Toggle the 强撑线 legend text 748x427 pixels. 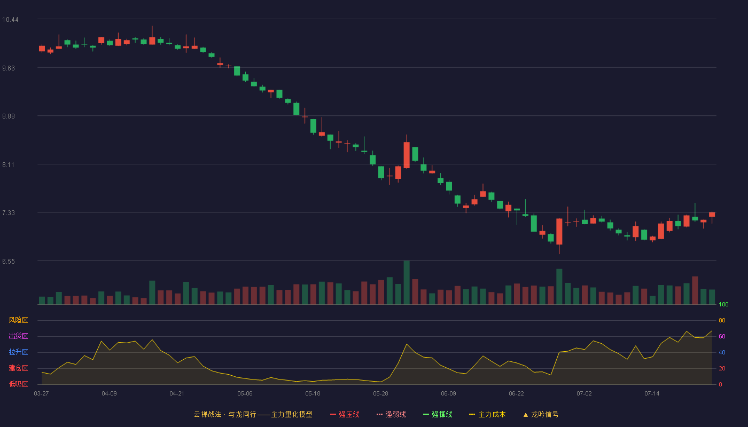442,414
